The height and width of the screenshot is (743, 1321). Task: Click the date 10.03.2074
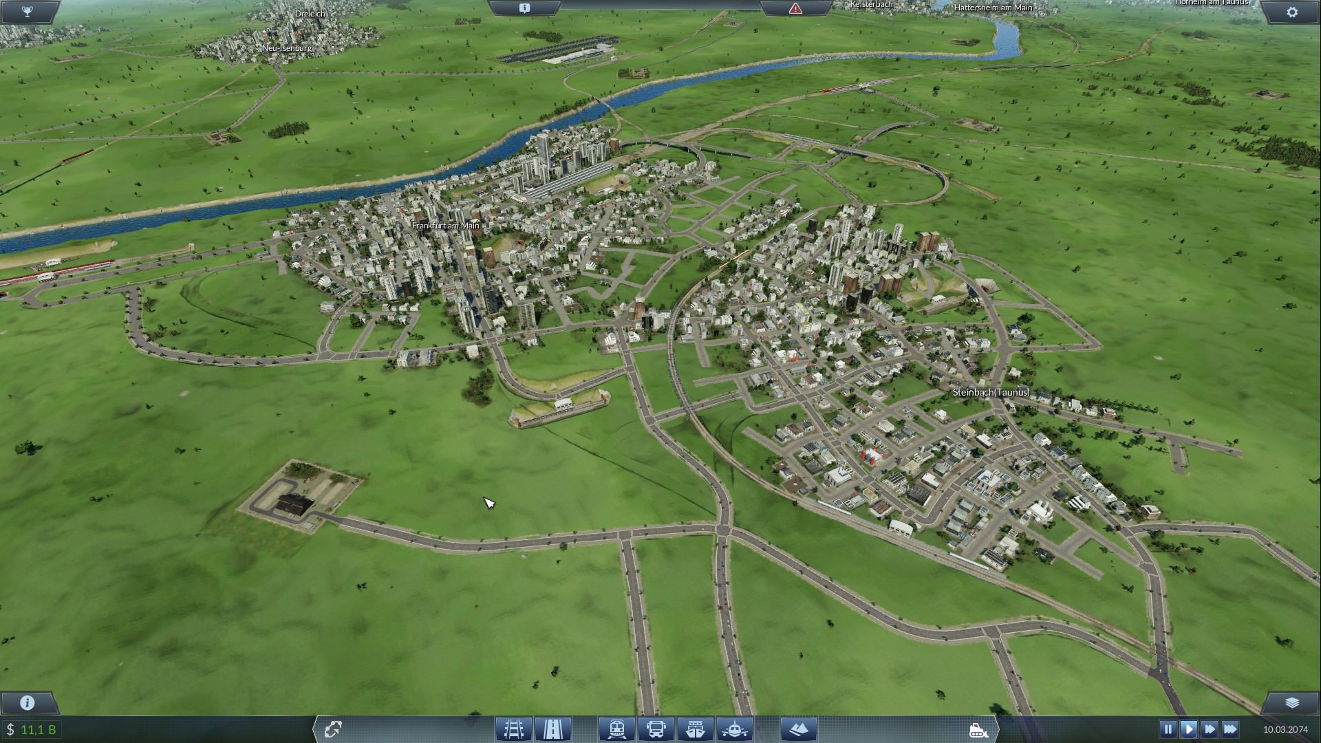point(1285,729)
